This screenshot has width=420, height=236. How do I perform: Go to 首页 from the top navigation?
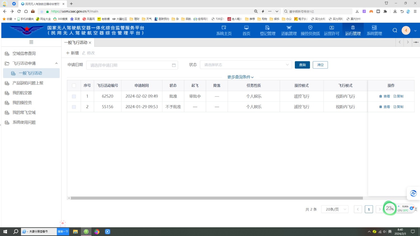246,30
